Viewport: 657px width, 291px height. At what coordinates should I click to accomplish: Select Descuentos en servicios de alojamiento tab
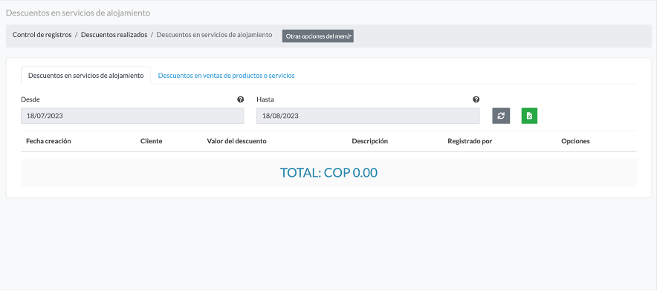coord(86,76)
